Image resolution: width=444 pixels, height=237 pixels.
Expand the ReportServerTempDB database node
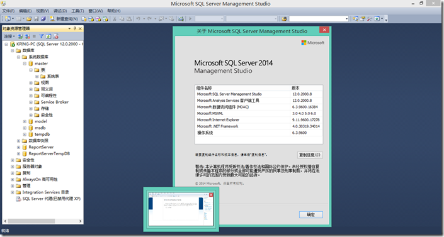tap(18, 153)
